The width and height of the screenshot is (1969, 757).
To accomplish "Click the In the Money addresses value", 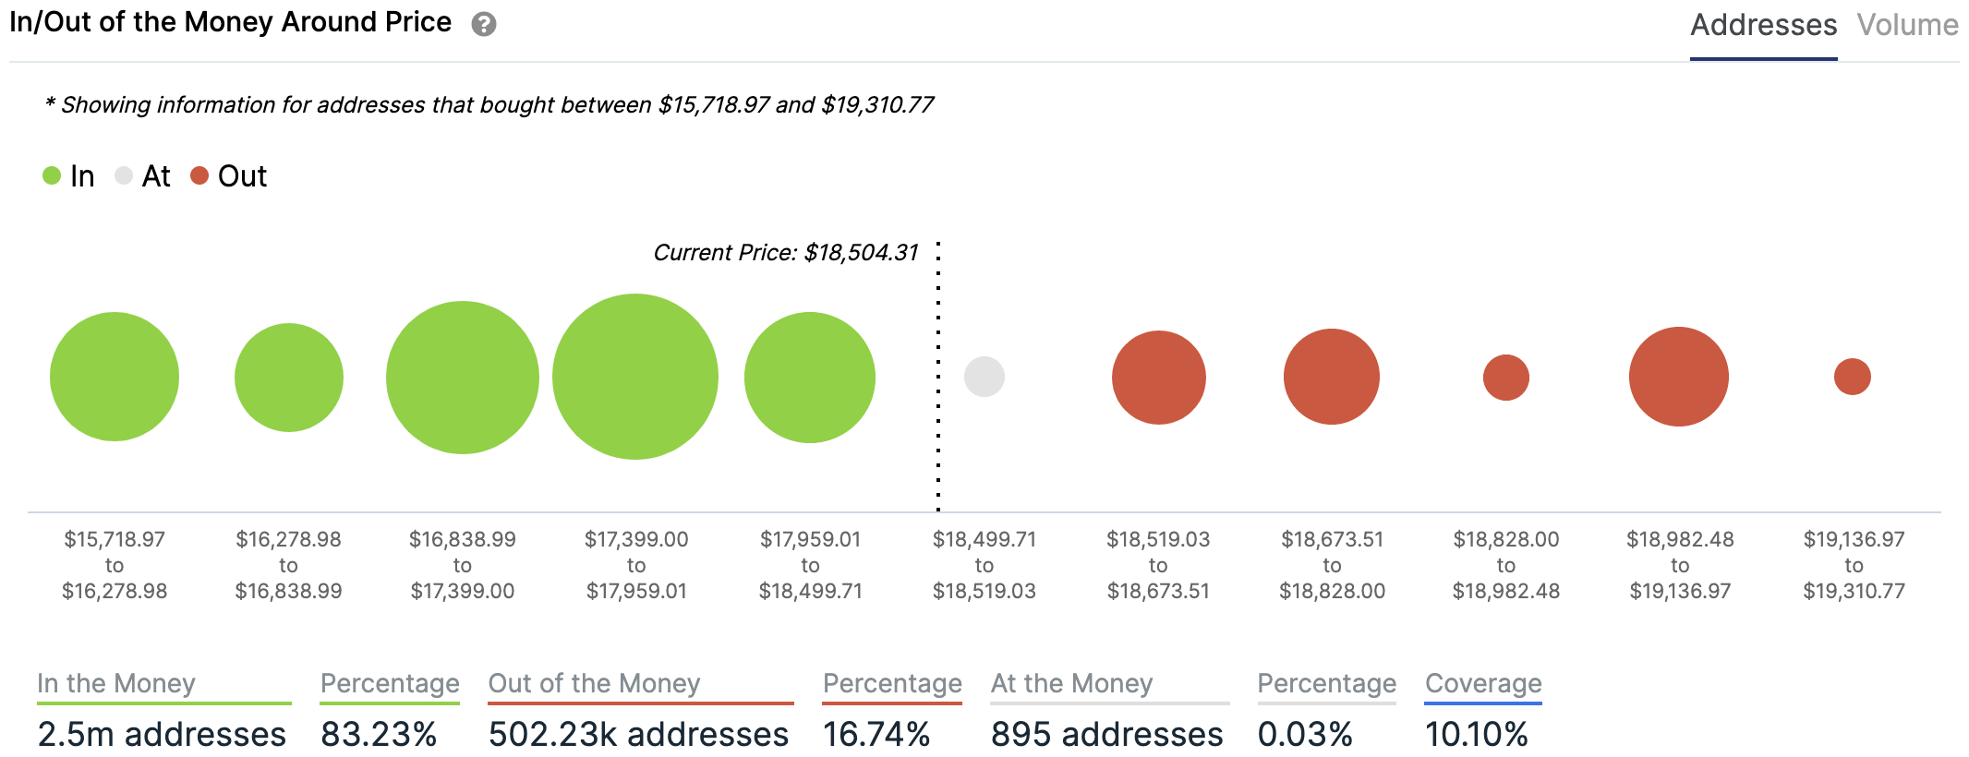I will tap(162, 734).
